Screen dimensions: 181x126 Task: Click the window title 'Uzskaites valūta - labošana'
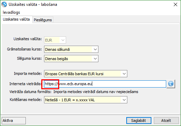(x=33, y=4)
